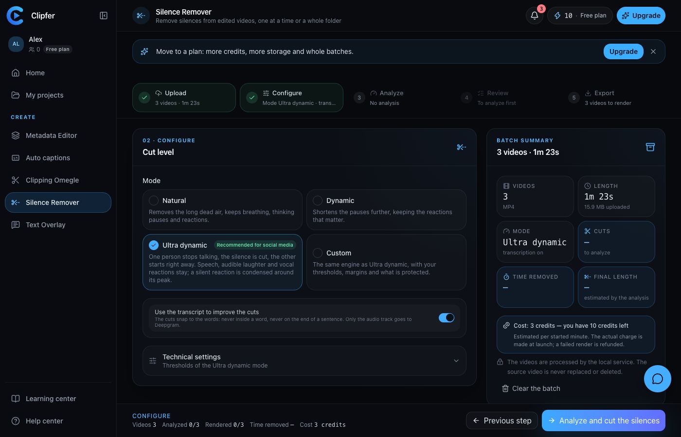Go to the Analyze step

(x=399, y=98)
